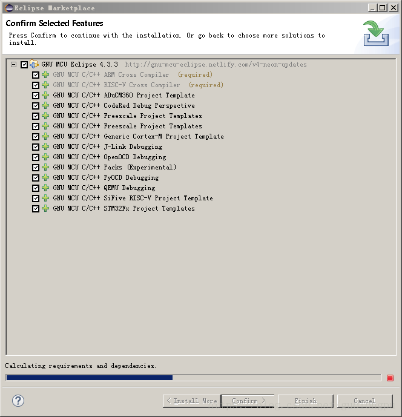Click plus icon beside QEMU Debugging
Viewport: 402px width, 417px height.
coord(45,188)
